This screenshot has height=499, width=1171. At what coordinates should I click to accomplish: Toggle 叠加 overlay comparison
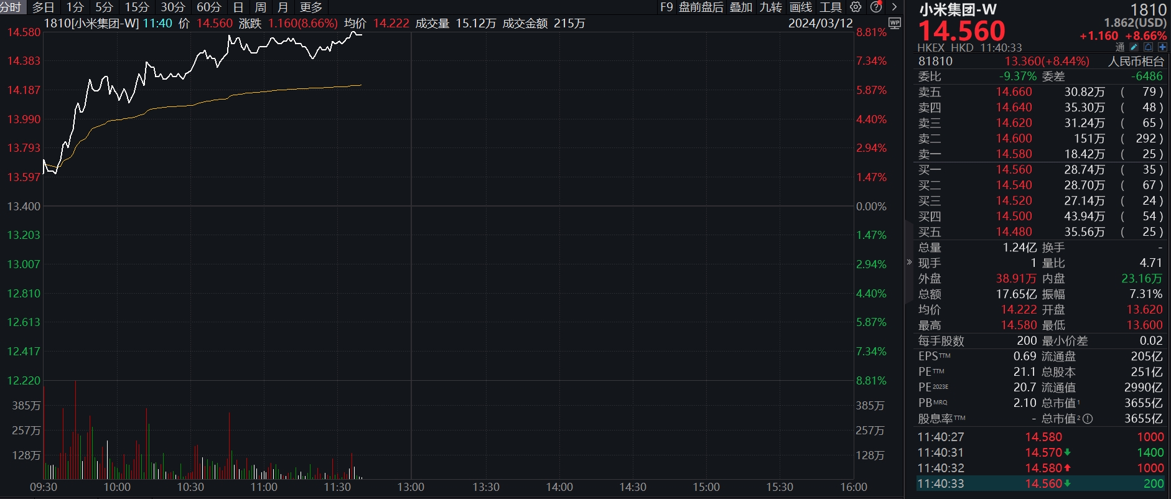coord(740,7)
